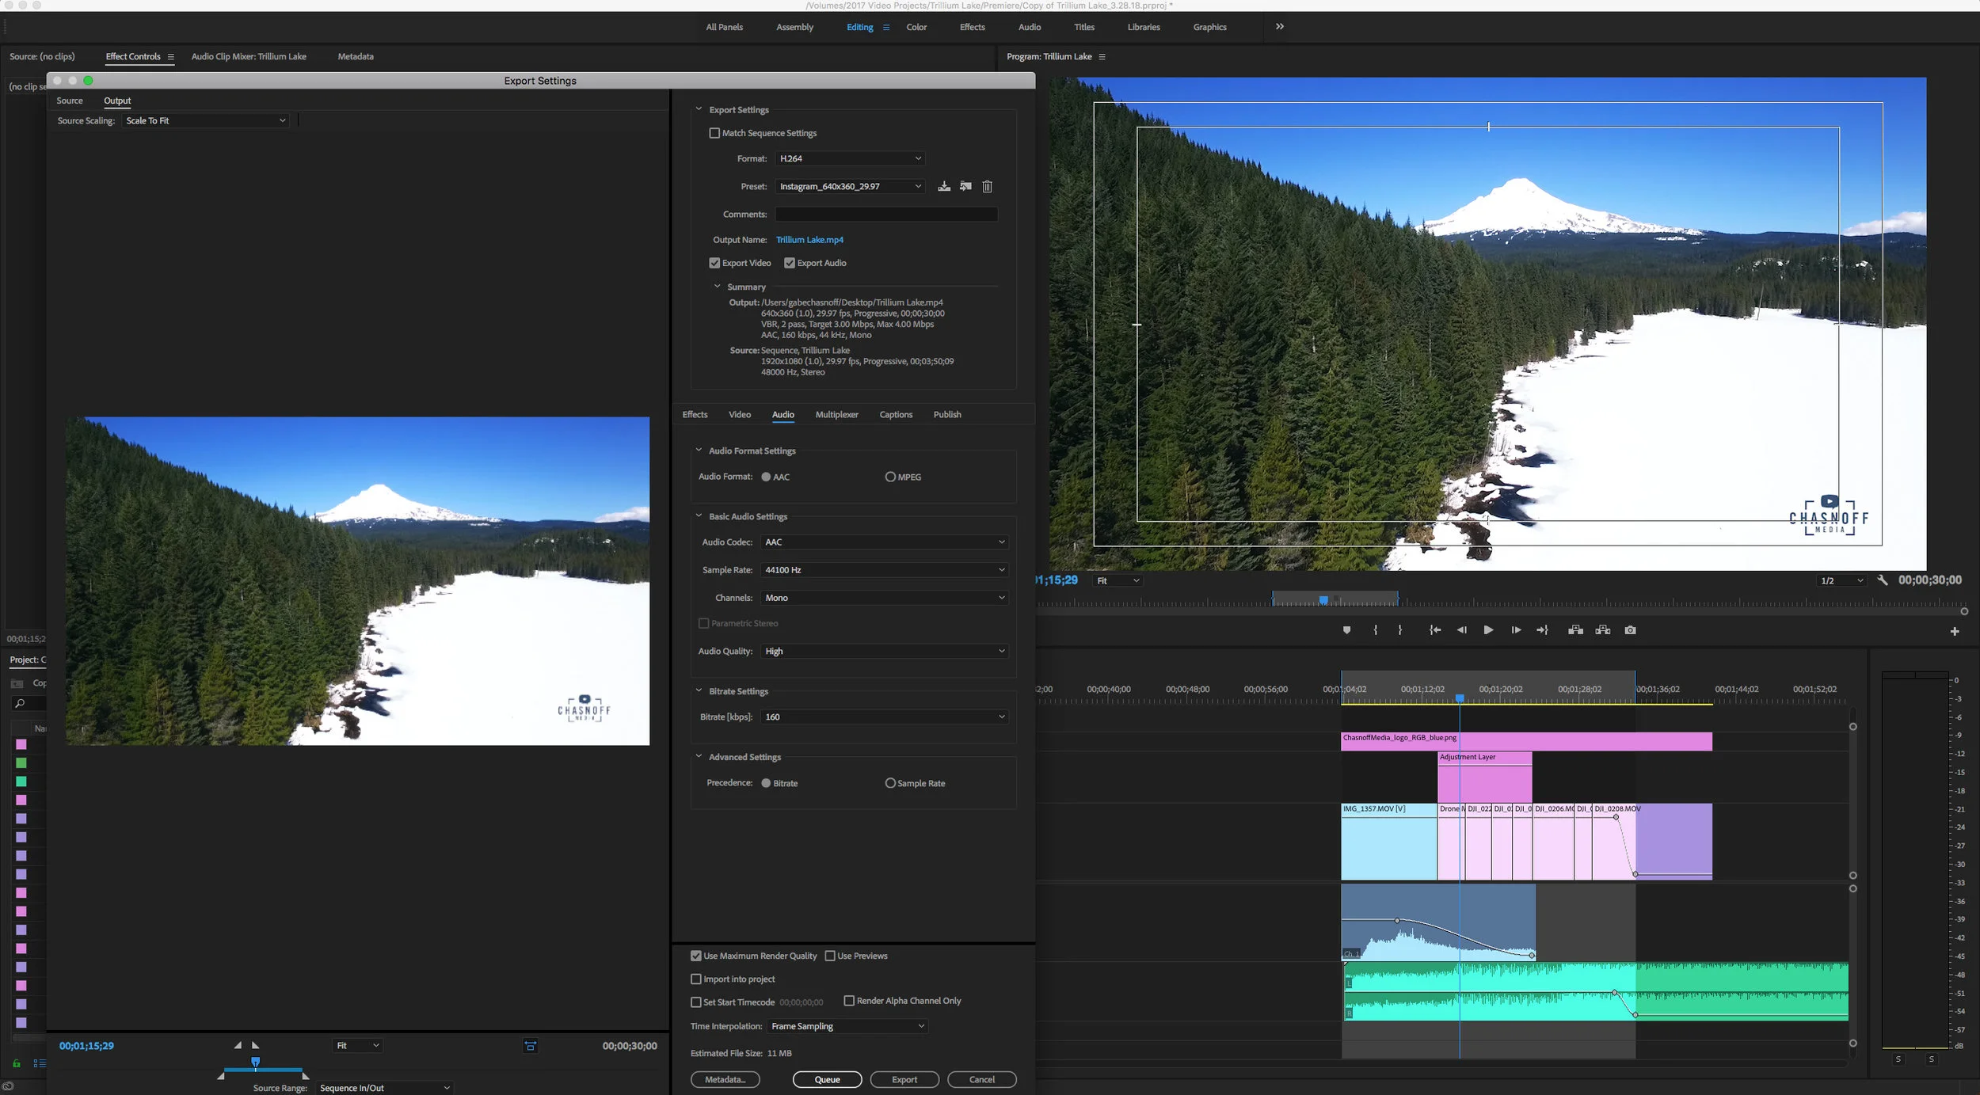
Task: Click the Trillium Lake.mp4 output name link
Action: [809, 240]
